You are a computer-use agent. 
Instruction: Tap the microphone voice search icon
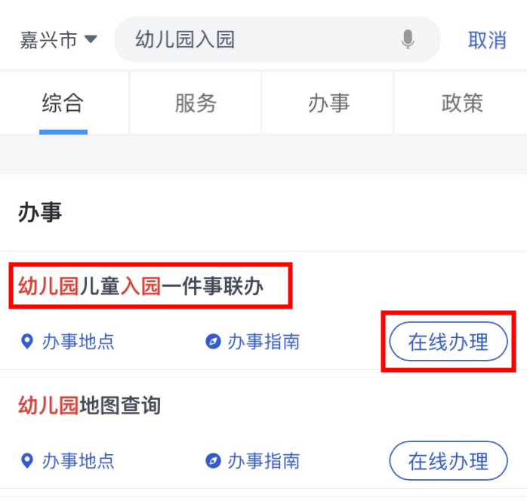click(x=408, y=39)
